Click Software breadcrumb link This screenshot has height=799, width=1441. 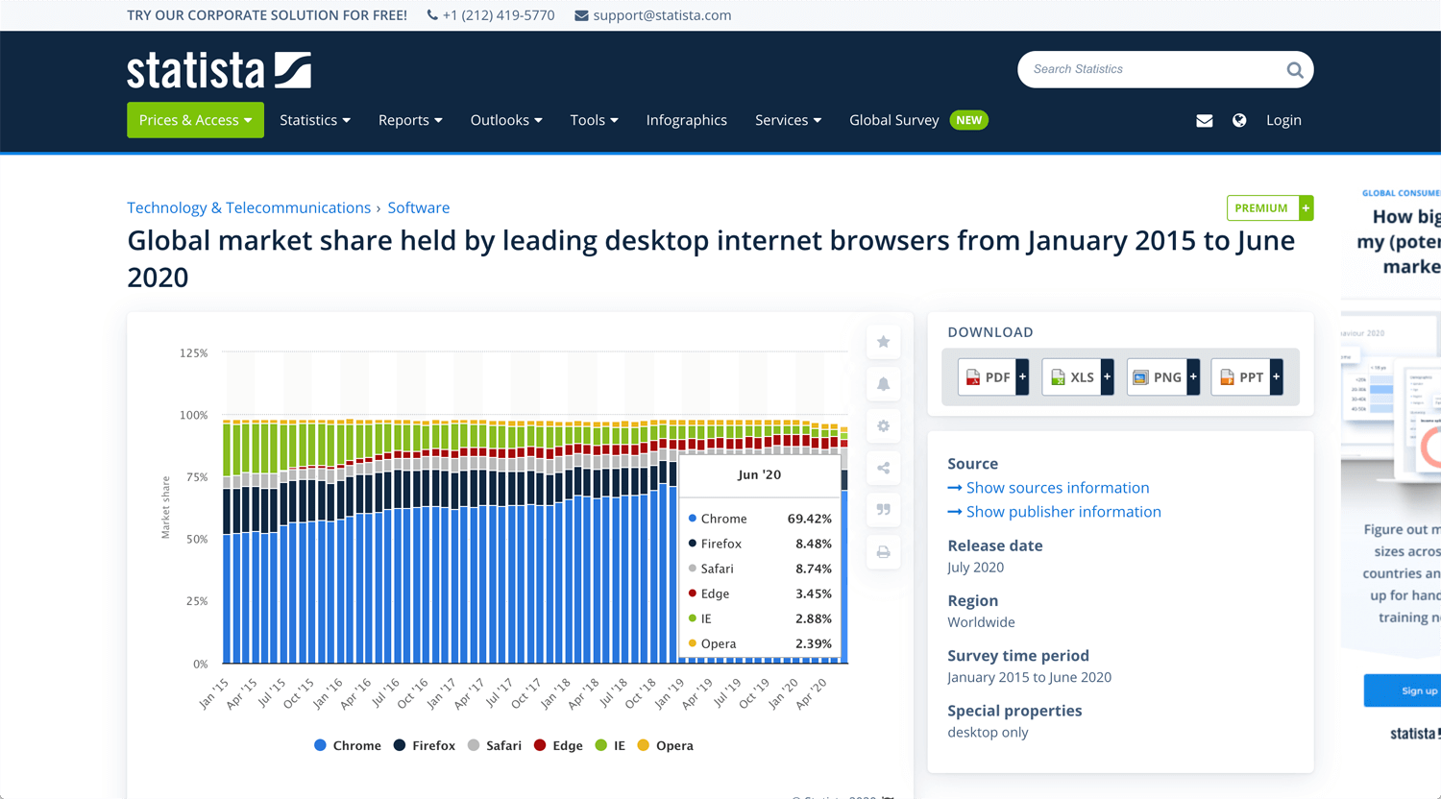419,207
